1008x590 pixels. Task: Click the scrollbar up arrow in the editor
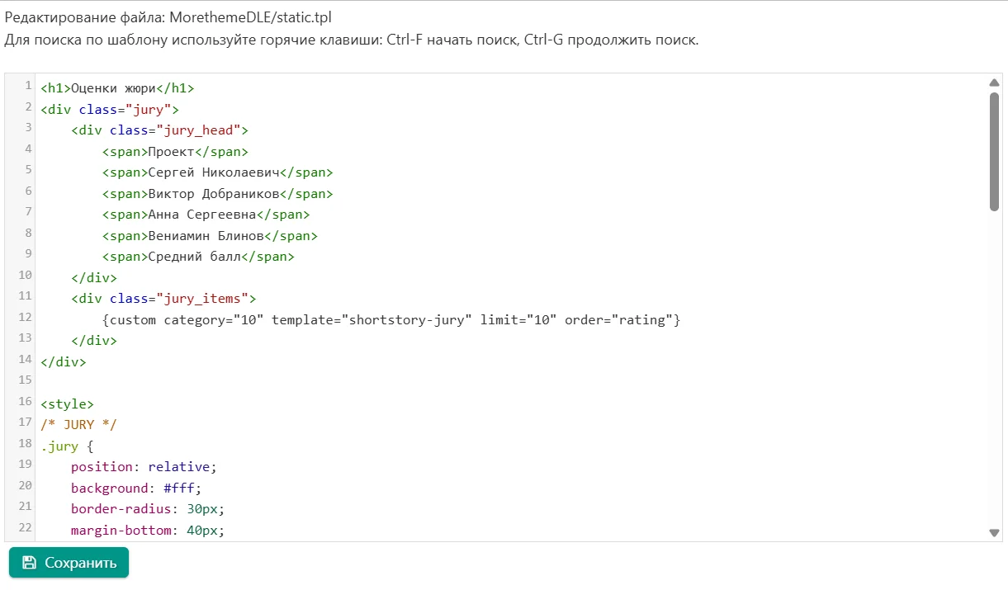[994, 82]
